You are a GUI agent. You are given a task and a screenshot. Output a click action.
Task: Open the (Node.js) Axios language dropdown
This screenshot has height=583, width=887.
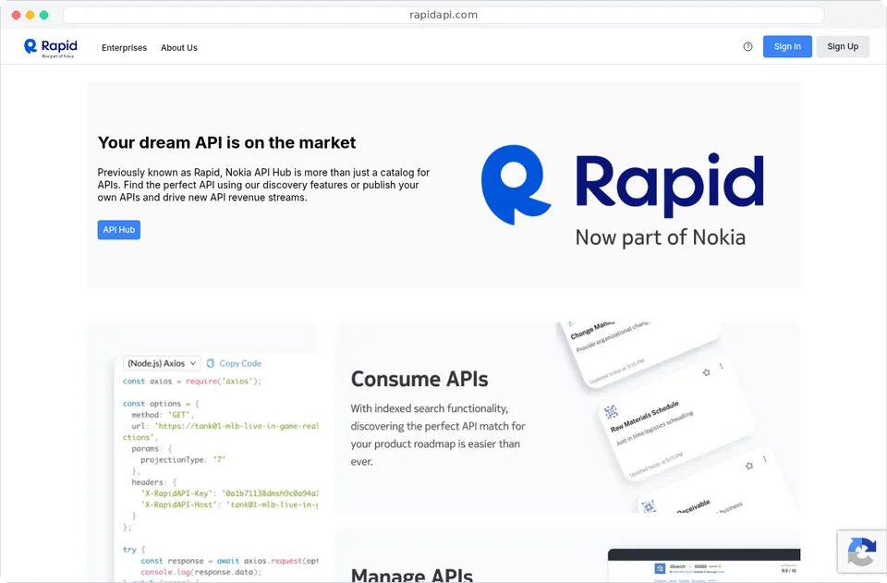coord(162,364)
